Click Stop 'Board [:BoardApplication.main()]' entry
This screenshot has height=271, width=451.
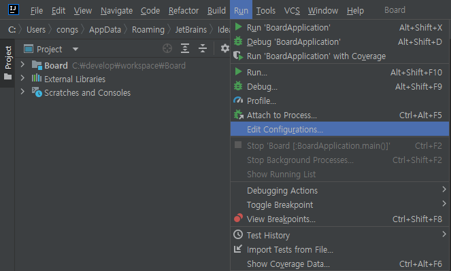(339, 146)
